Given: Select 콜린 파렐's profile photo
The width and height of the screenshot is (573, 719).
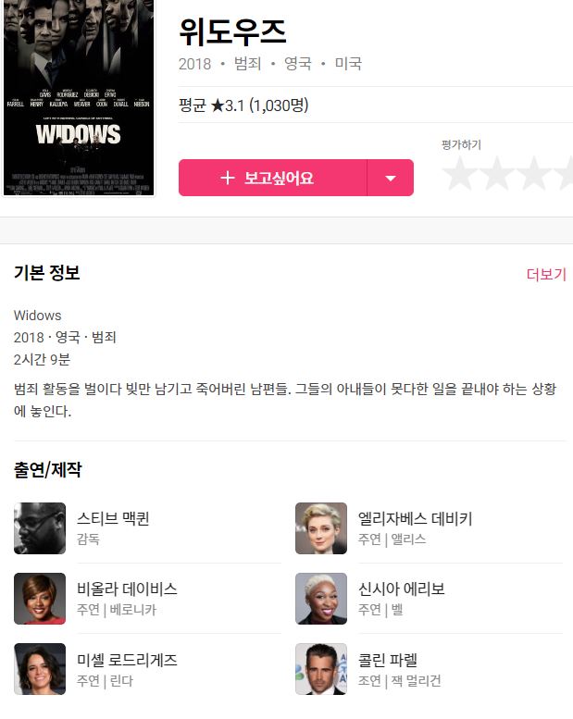Looking at the screenshot, I should [321, 669].
